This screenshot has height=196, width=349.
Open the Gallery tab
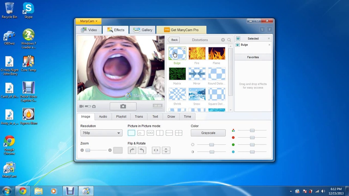pos(143,30)
